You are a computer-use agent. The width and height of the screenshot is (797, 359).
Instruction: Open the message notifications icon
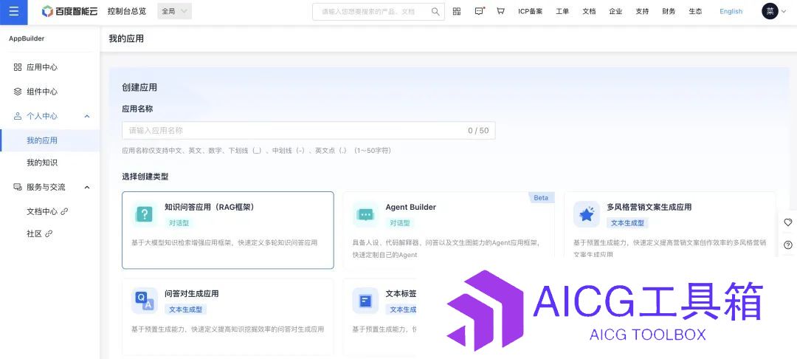click(480, 11)
